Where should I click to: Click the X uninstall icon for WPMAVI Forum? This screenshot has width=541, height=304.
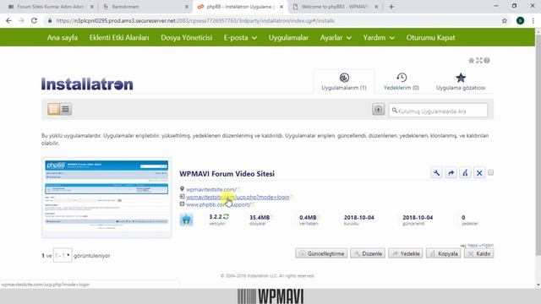pos(479,172)
